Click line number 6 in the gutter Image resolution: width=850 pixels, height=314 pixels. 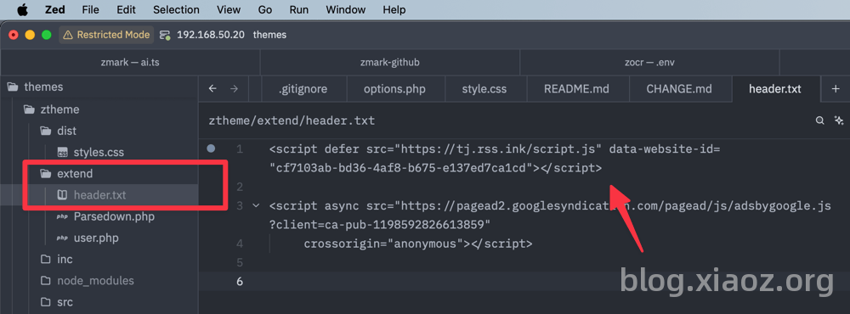(x=240, y=282)
